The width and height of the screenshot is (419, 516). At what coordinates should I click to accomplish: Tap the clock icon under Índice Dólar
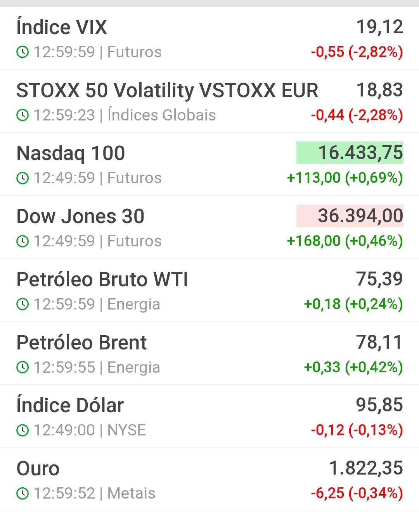point(23,430)
